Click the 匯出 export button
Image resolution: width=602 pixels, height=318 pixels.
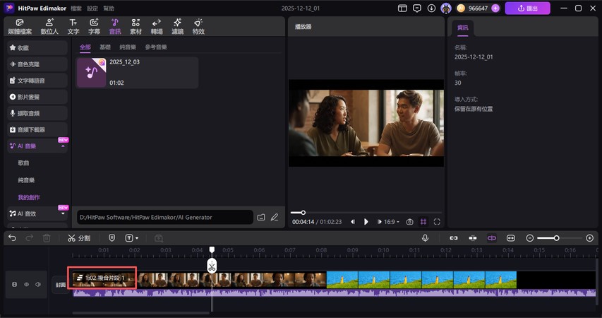[527, 8]
